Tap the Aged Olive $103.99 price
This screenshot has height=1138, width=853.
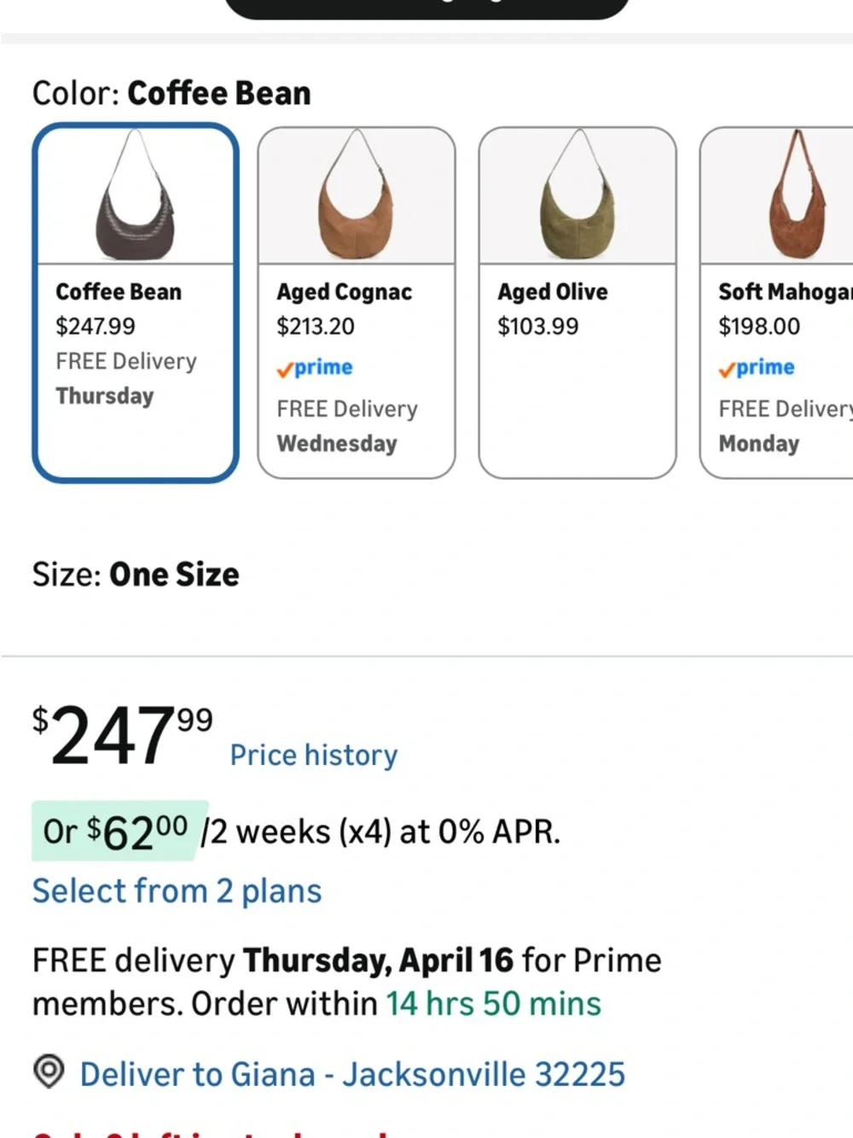pyautogui.click(x=538, y=326)
